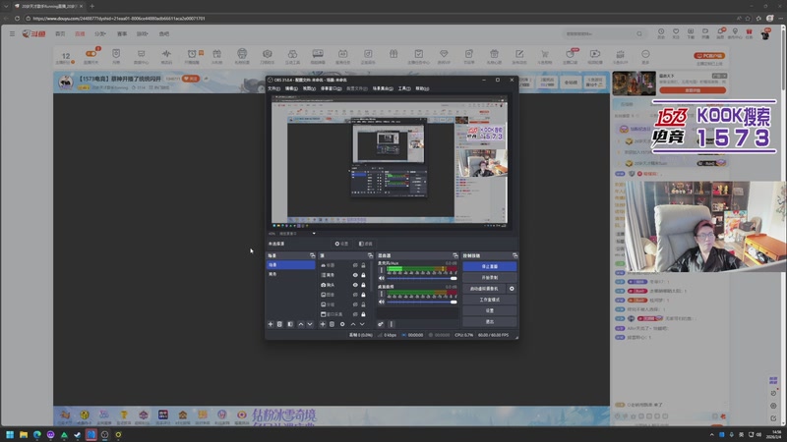Enable Studio Mode button in OBS Controls

tap(489, 300)
